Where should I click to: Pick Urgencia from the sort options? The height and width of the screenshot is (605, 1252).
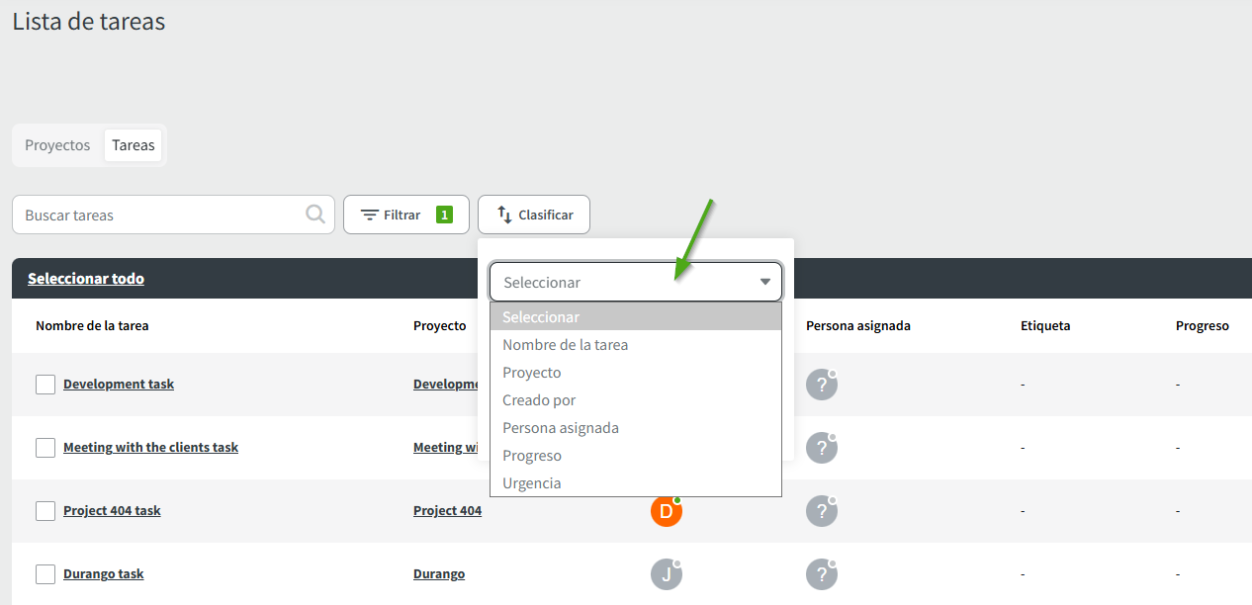click(x=531, y=483)
